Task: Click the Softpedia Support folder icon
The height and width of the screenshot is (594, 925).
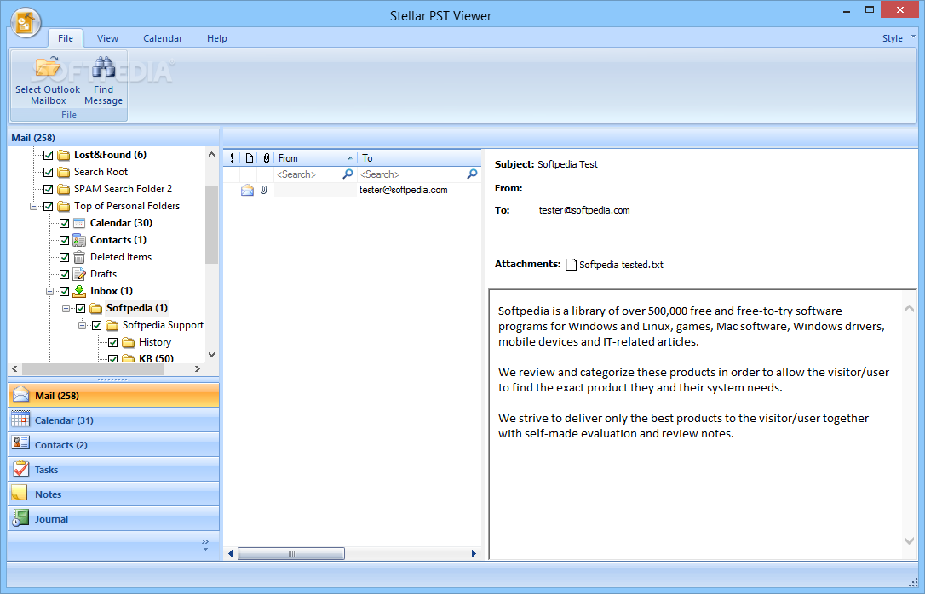Action: click(112, 325)
